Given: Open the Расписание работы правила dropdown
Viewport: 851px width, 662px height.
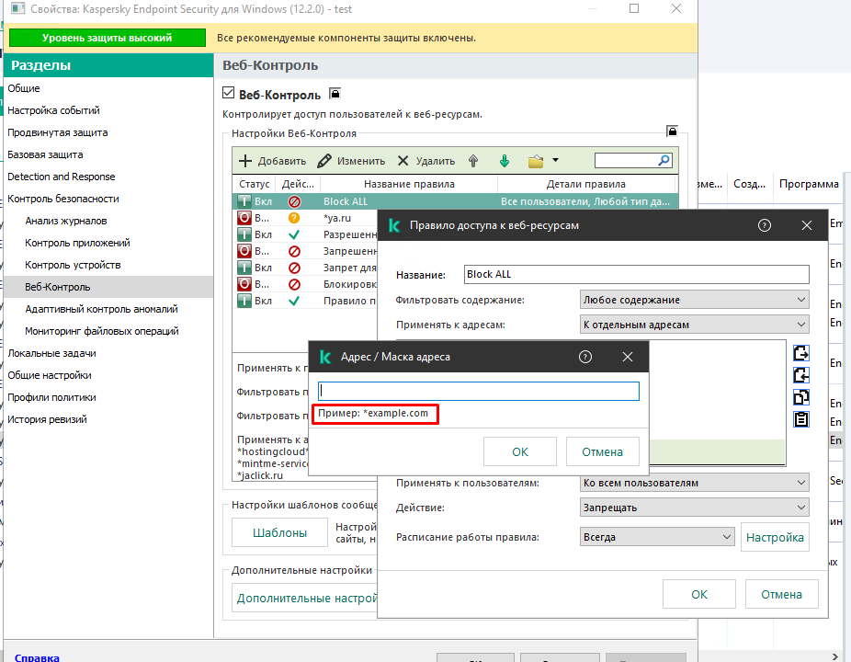Looking at the screenshot, I should 657,537.
